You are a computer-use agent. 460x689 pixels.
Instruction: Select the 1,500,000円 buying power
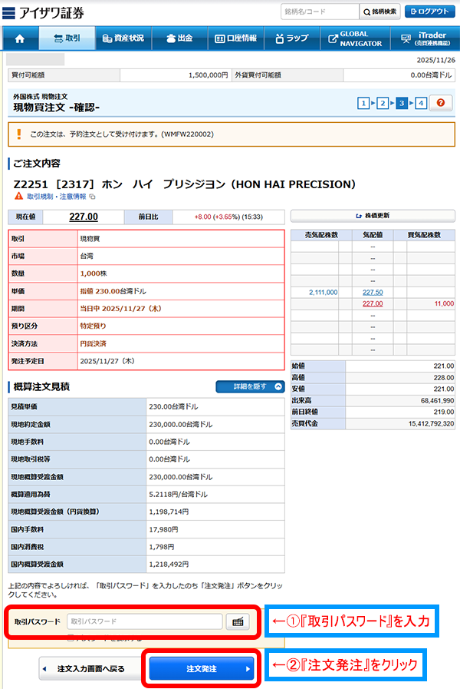(x=209, y=75)
